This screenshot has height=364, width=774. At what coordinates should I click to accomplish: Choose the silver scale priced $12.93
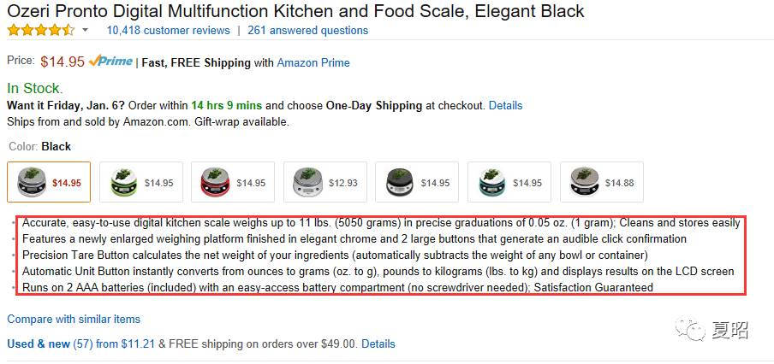pyautogui.click(x=325, y=182)
